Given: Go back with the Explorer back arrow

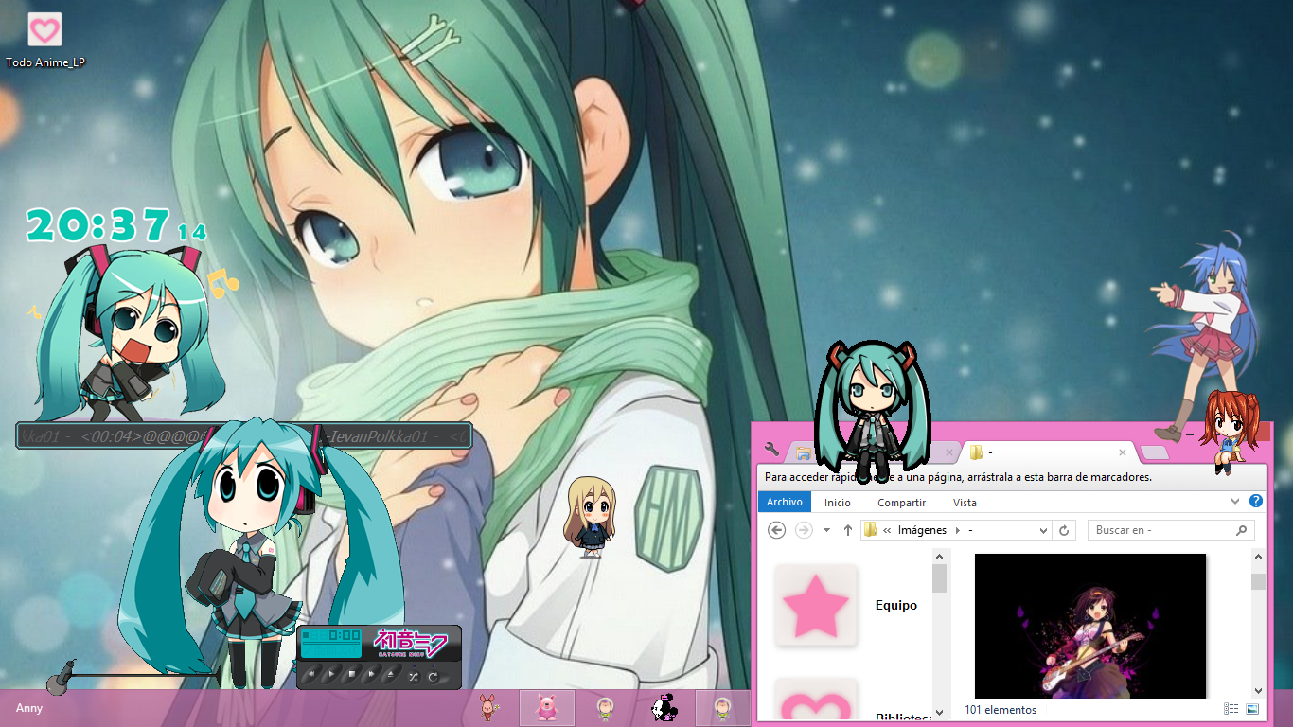Looking at the screenshot, I should point(777,530).
